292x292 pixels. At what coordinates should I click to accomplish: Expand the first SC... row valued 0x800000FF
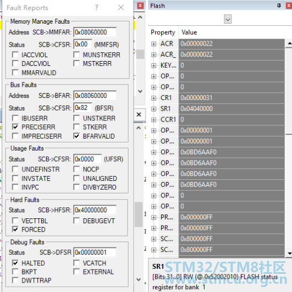point(153,239)
